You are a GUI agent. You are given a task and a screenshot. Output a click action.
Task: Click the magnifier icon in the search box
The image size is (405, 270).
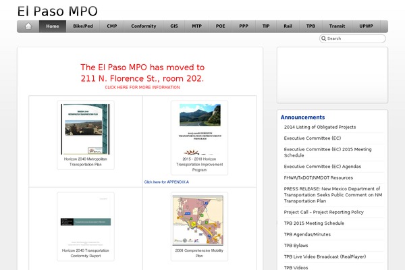[x=323, y=38]
